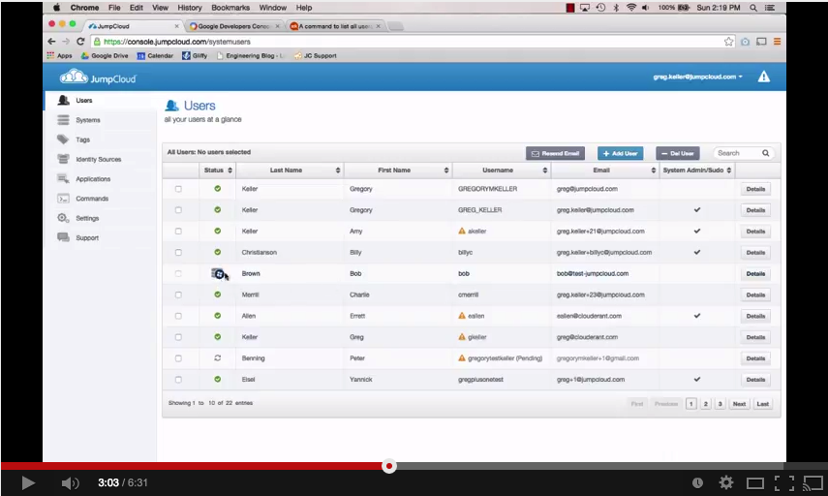Click the pending sync icon for Benning

(x=217, y=357)
